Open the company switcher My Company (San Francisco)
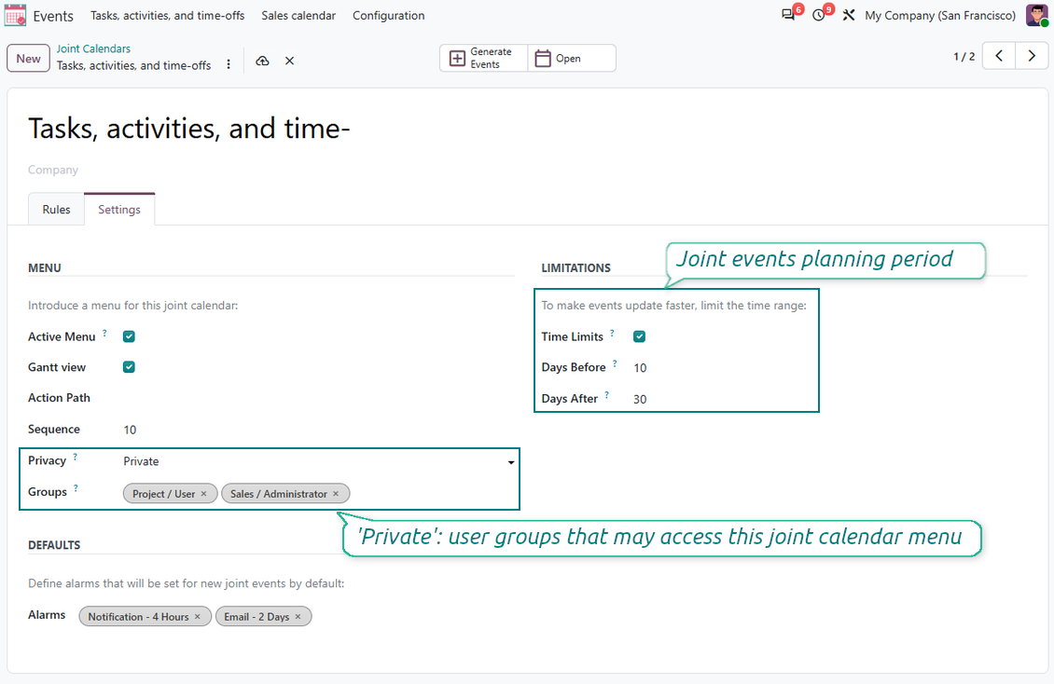The image size is (1054, 684). pos(939,15)
